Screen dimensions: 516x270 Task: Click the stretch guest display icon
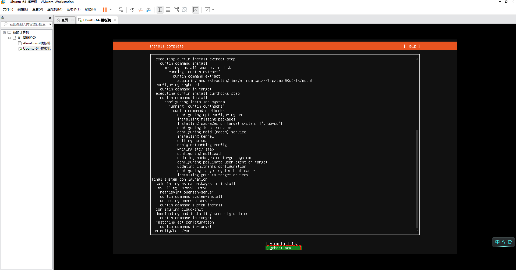(x=207, y=10)
